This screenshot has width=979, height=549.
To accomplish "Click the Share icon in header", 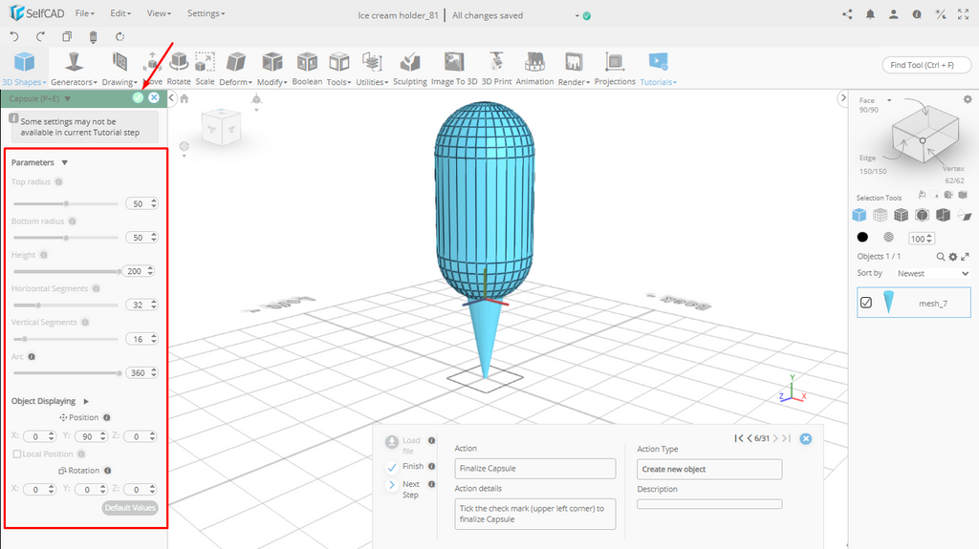I will coord(847,14).
